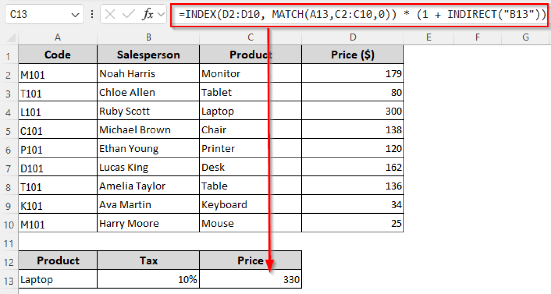Select the cell containing Noah Harris

tap(148, 74)
